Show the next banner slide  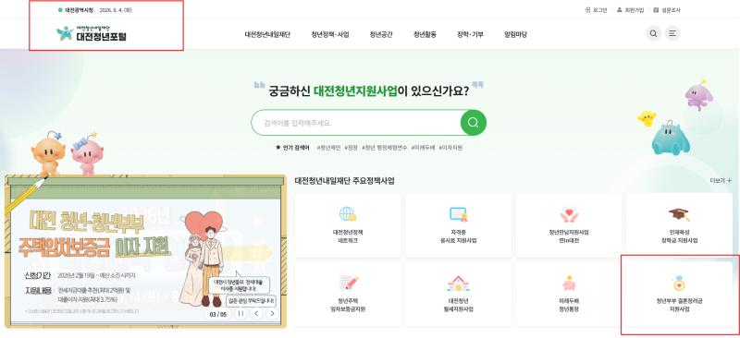[x=272, y=313]
